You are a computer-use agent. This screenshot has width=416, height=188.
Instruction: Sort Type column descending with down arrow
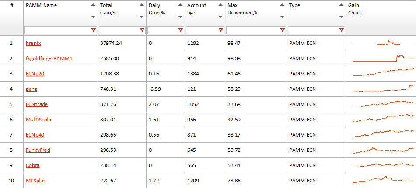(x=341, y=17)
